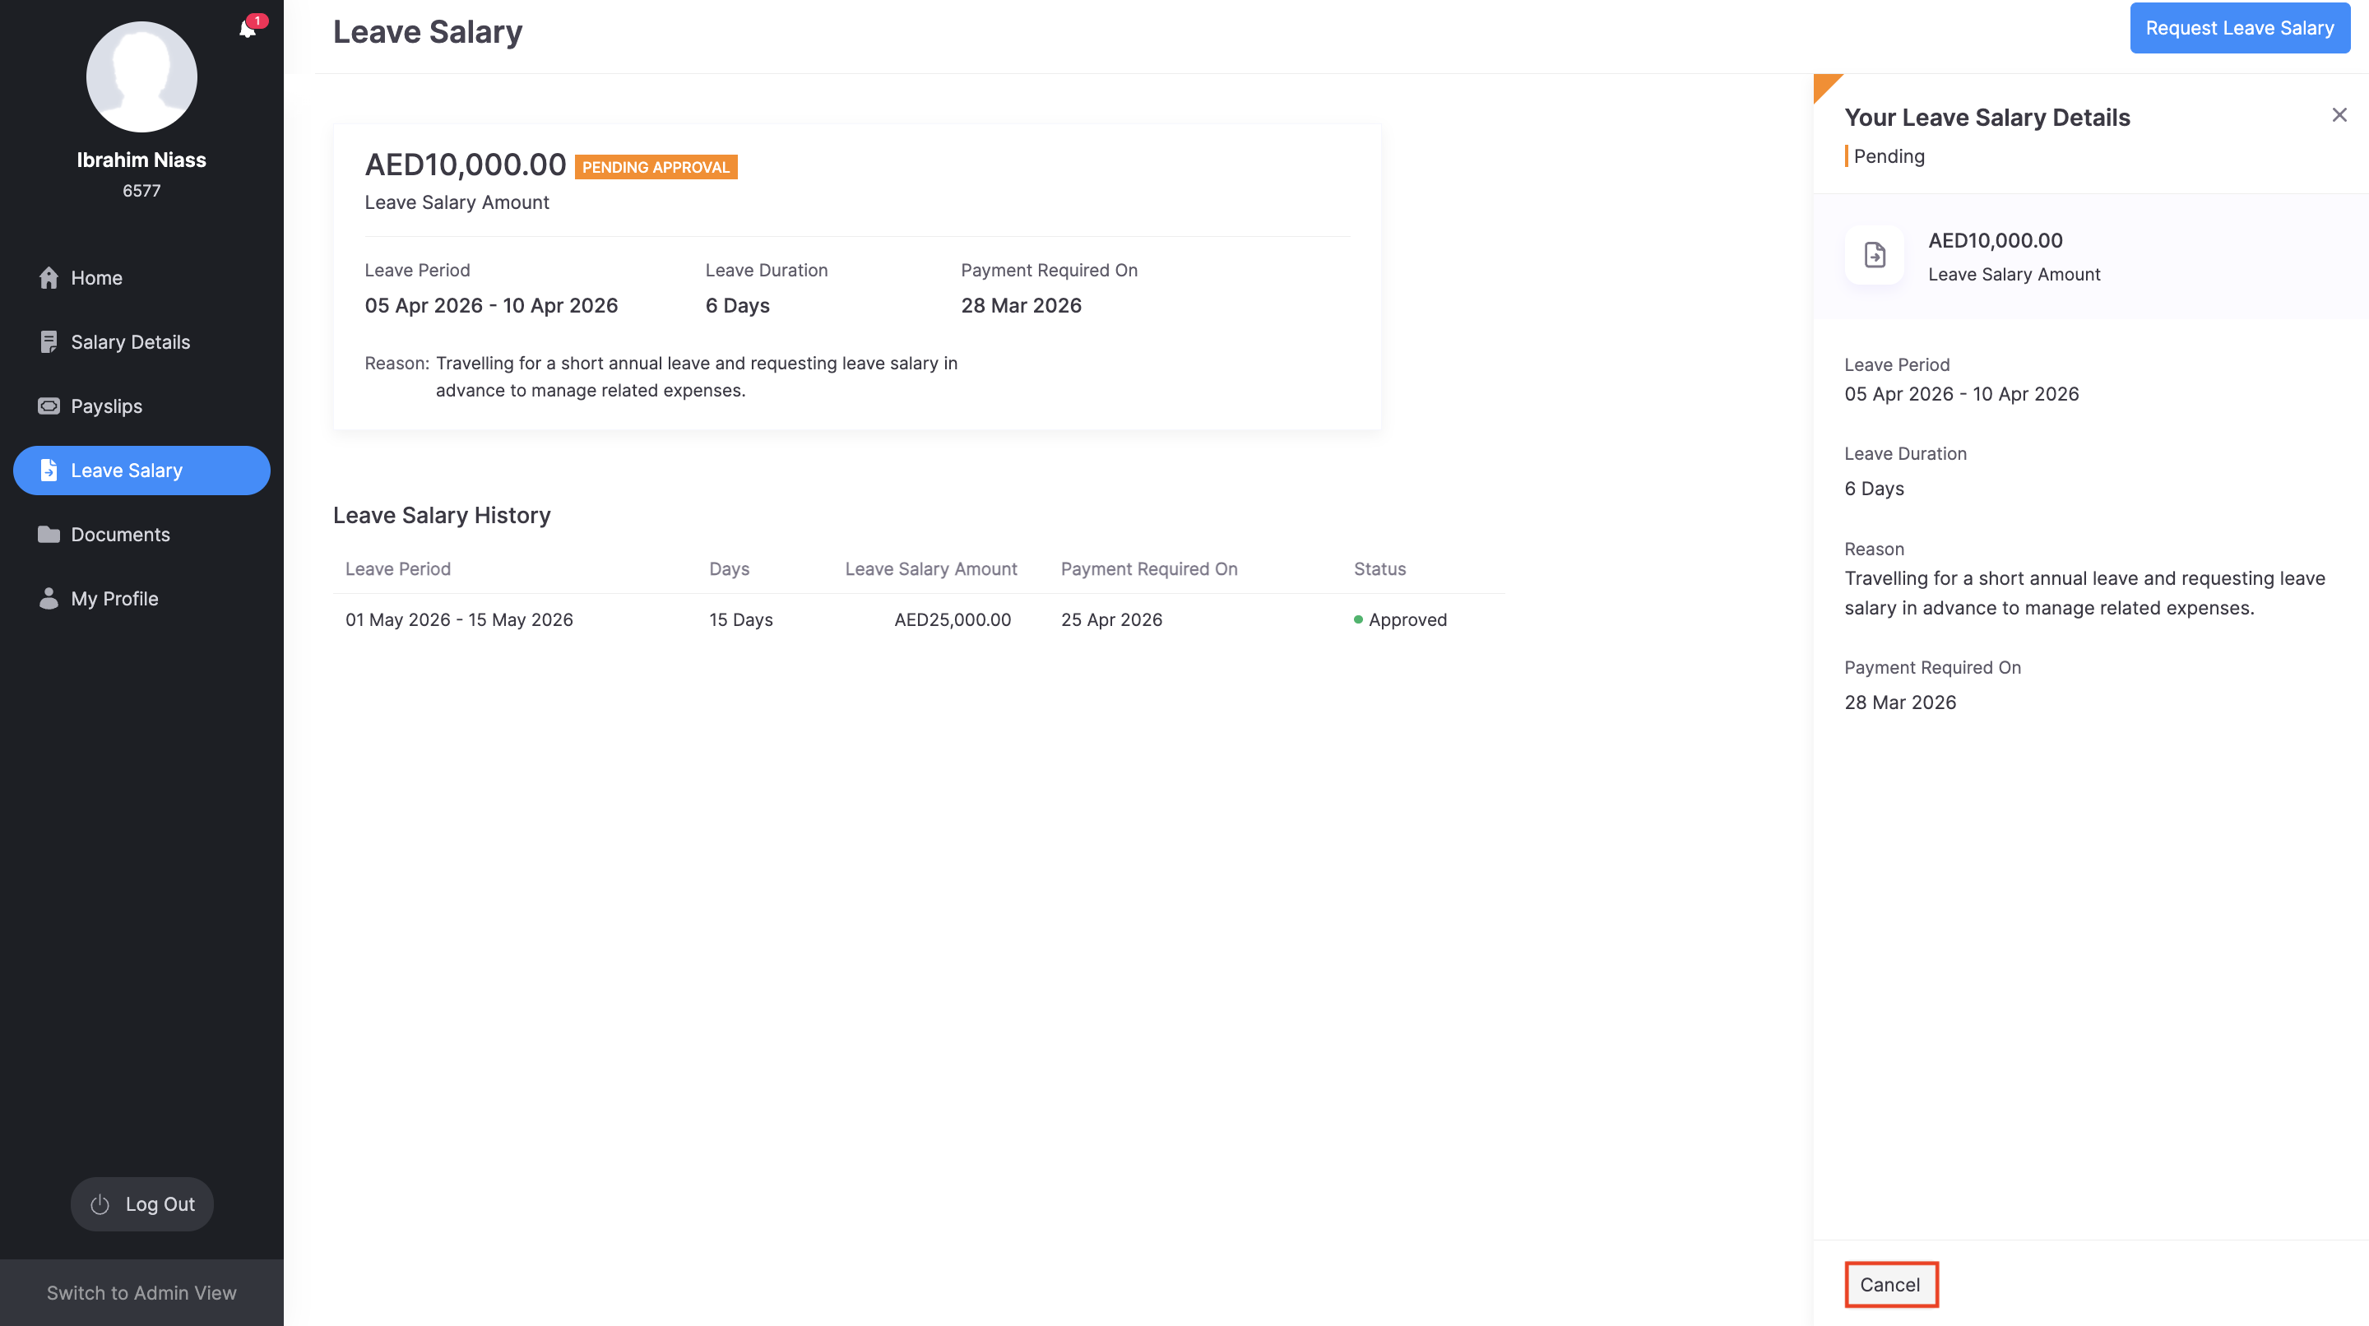Click the Documents folder icon
Image resolution: width=2369 pixels, height=1326 pixels.
point(49,534)
